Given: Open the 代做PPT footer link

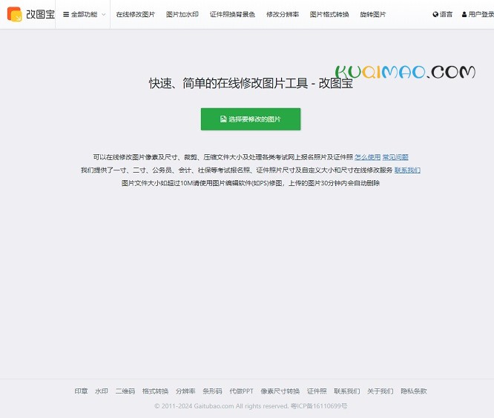Looking at the screenshot, I should pos(241,391).
